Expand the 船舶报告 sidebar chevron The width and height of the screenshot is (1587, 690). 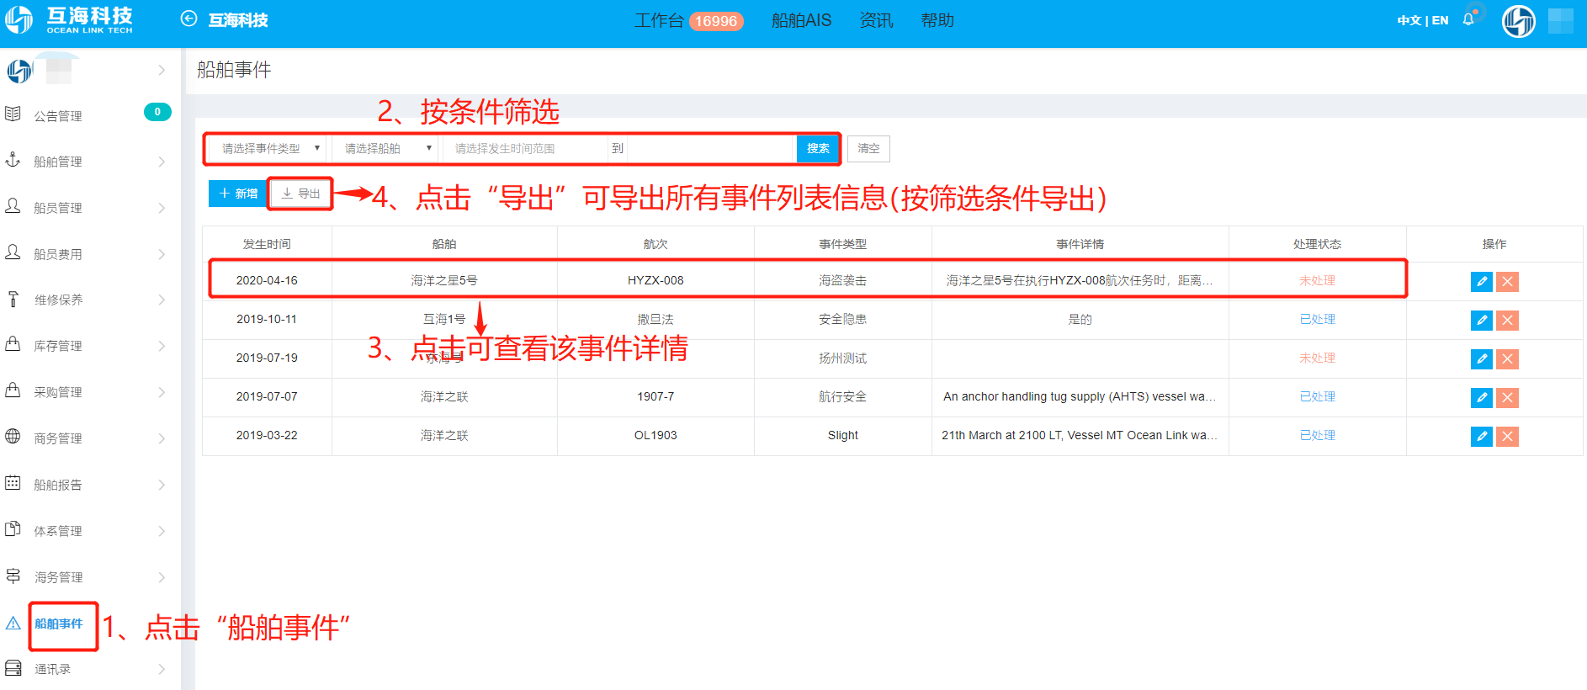point(162,485)
